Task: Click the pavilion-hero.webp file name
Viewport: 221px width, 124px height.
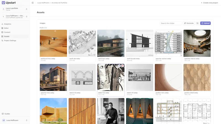Action: tap(162, 93)
